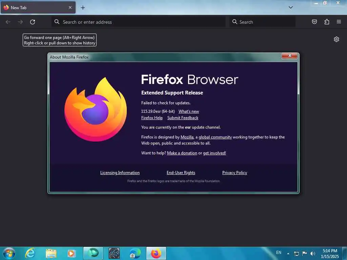Open the Windows Start menu orb
347x260 pixels.
[x=9, y=253]
